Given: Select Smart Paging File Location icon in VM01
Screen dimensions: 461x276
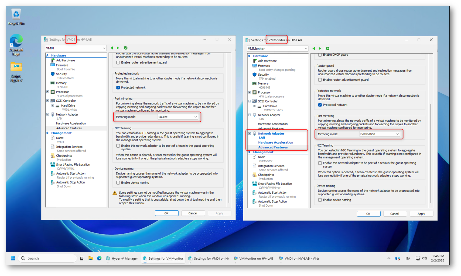Looking at the screenshot, I should [53, 164].
